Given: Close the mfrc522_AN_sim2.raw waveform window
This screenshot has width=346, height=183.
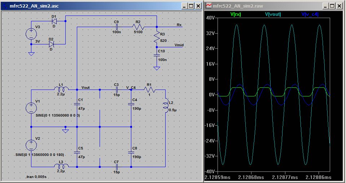Looking at the screenshot, I should 339,6.
